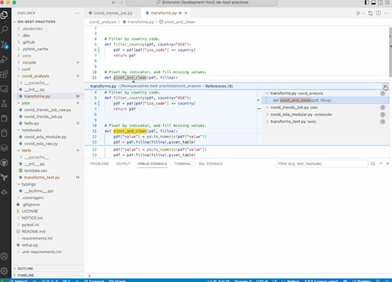Screen dimensions: 392x282
Task: Open README.md file
Action: tap(48, 231)
